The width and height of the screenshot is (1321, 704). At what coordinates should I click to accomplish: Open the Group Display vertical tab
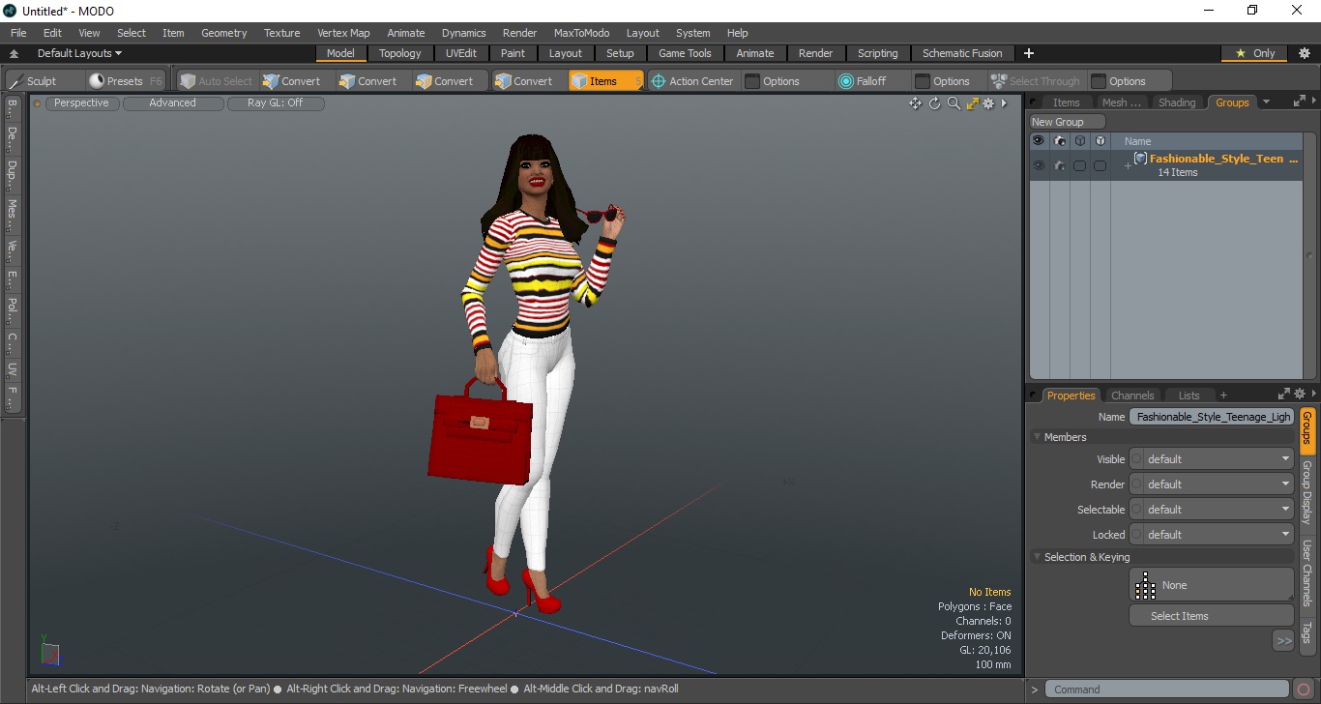point(1306,492)
